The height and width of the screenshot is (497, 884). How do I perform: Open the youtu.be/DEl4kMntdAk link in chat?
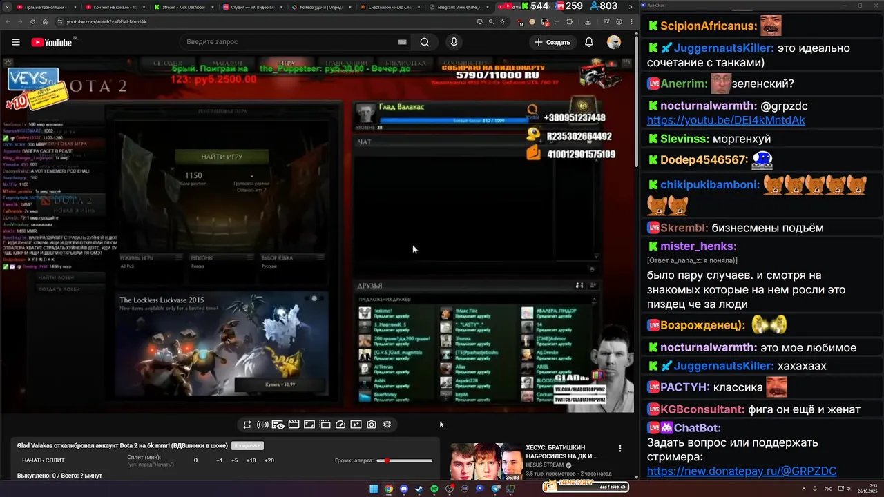(x=726, y=120)
